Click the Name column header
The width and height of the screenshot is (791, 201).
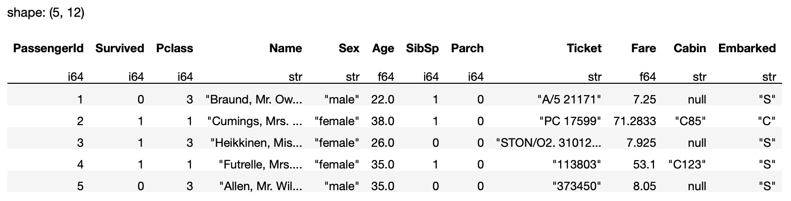click(x=286, y=48)
